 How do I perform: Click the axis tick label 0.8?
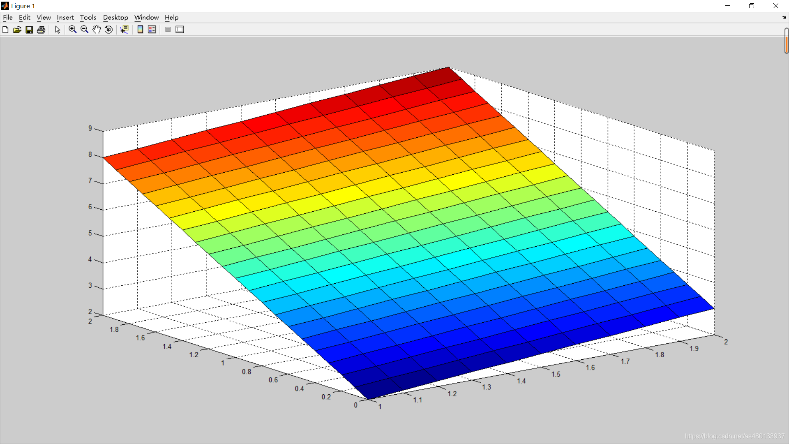(x=247, y=372)
